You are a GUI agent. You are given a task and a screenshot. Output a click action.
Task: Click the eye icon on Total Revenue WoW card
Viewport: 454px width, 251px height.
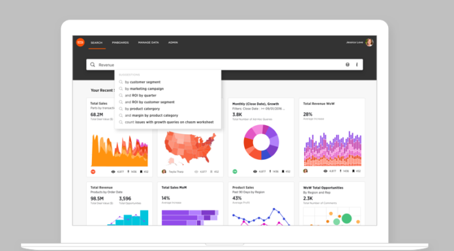325,171
